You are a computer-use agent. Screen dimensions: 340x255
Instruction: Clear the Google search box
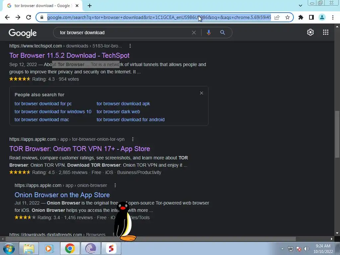(194, 33)
